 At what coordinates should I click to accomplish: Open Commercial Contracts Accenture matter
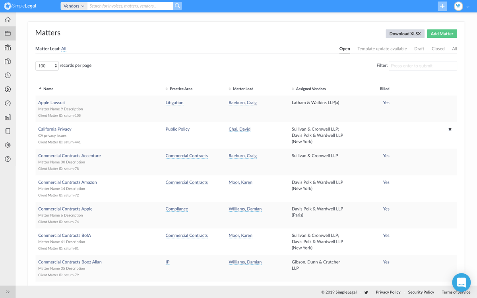click(x=70, y=156)
